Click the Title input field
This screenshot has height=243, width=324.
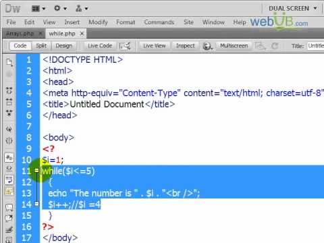(316, 46)
